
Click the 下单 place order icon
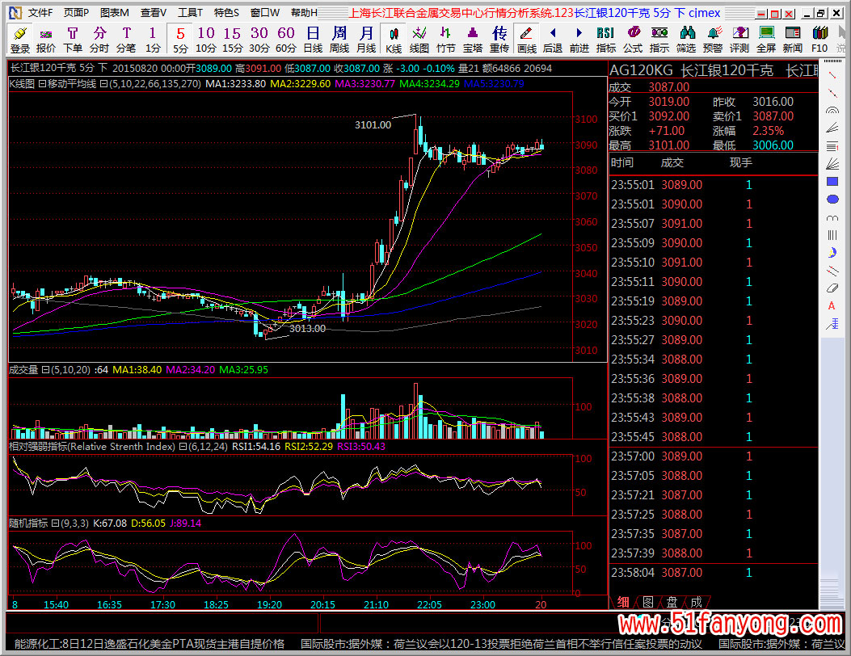pyautogui.click(x=73, y=40)
